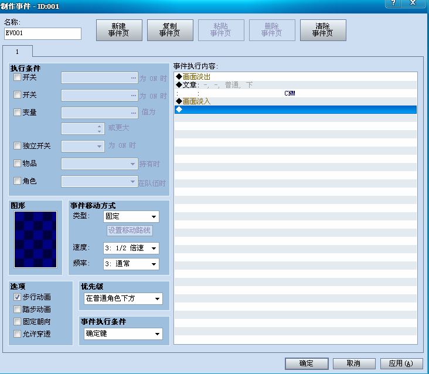
Task: Click the 新建事件页 button
Action: [119, 30]
